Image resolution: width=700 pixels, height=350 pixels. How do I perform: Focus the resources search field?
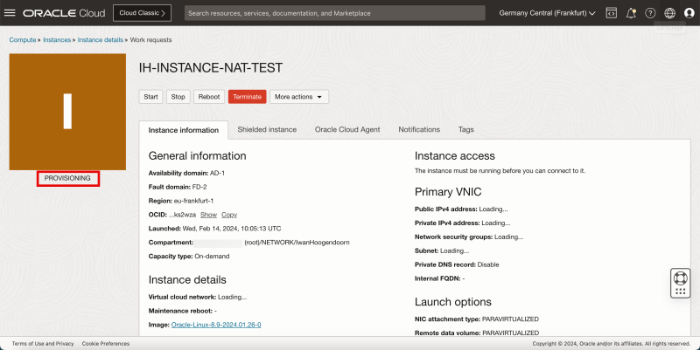(x=335, y=13)
